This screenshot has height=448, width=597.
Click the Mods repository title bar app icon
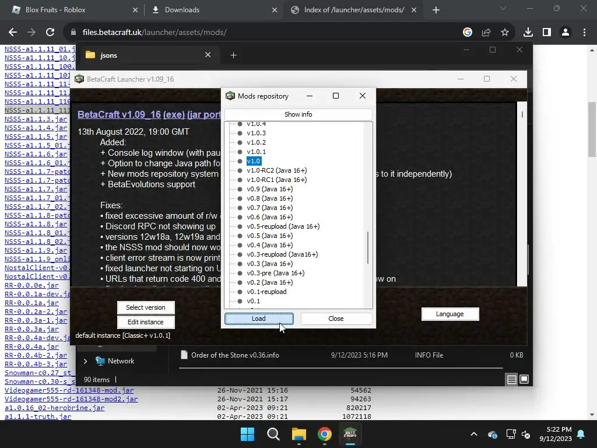[x=230, y=96]
